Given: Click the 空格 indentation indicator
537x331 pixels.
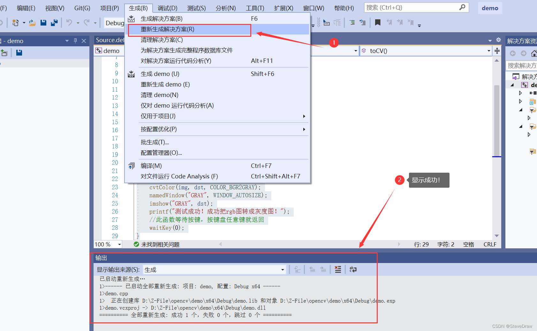Looking at the screenshot, I should (x=468, y=244).
